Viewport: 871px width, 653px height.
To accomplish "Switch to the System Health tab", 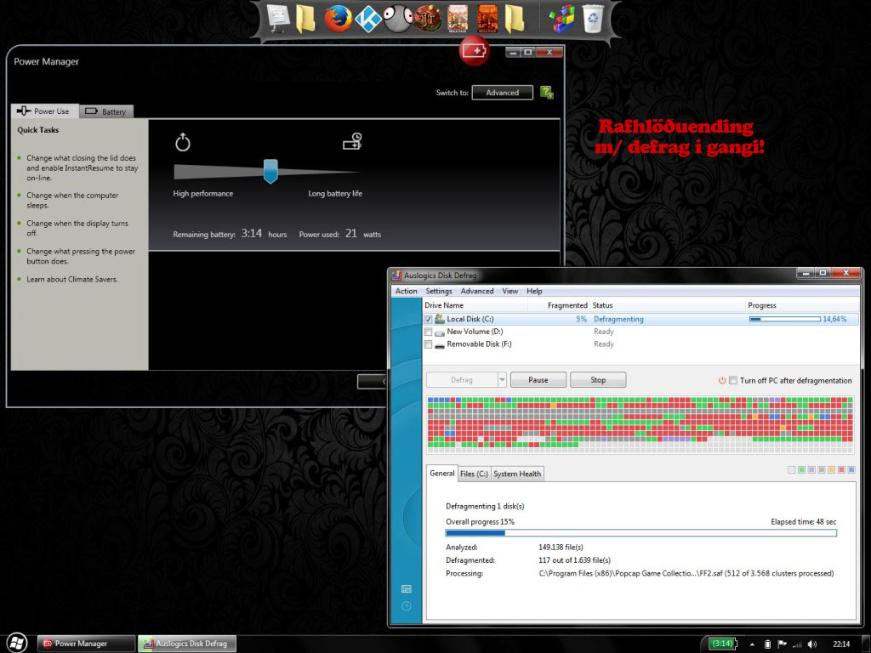I will coord(517,474).
